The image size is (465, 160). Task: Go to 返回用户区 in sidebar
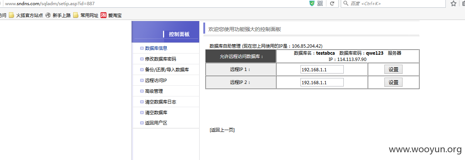(x=156, y=123)
